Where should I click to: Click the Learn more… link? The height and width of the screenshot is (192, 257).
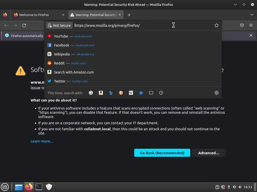[42, 141]
